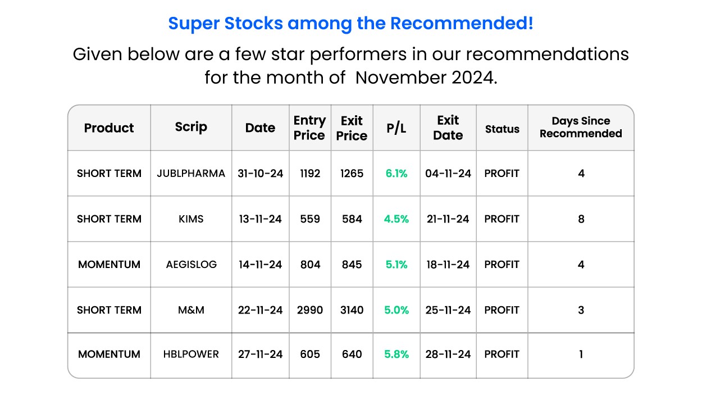Click the exit price 1265 cell

[x=352, y=174]
